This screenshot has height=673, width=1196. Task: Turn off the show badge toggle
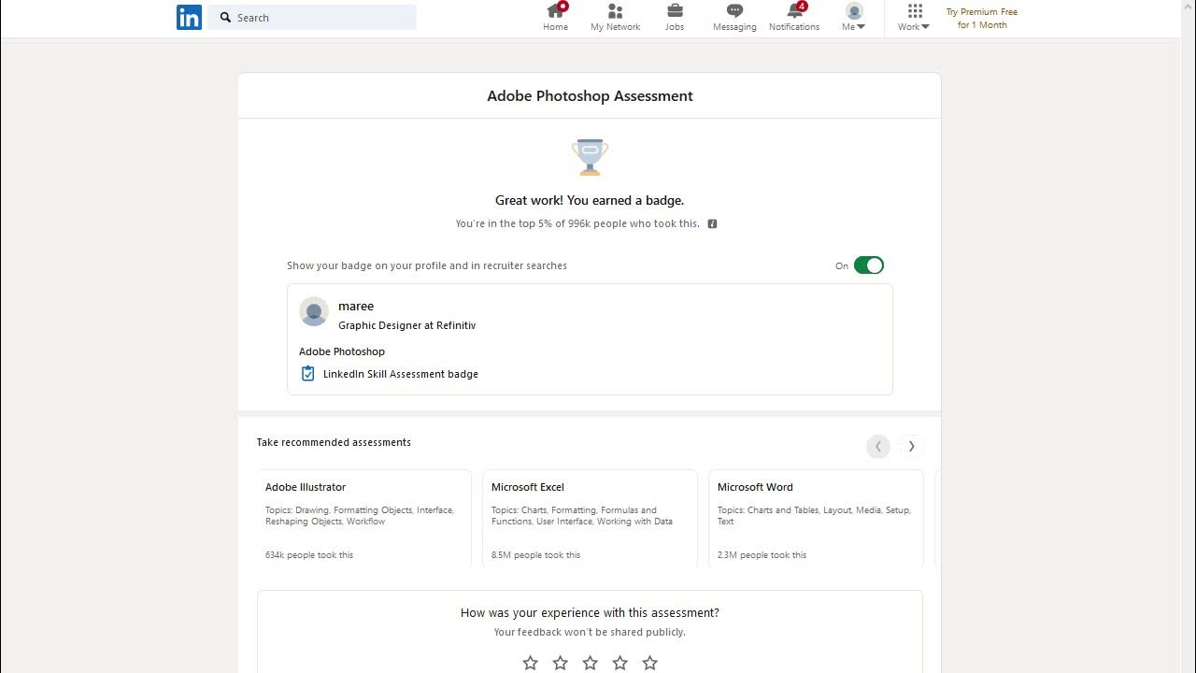click(x=869, y=265)
